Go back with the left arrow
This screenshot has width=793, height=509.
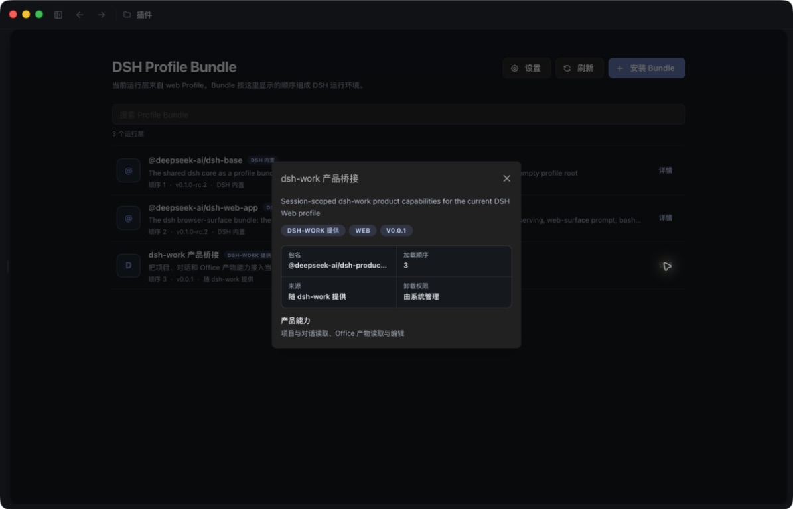[80, 15]
